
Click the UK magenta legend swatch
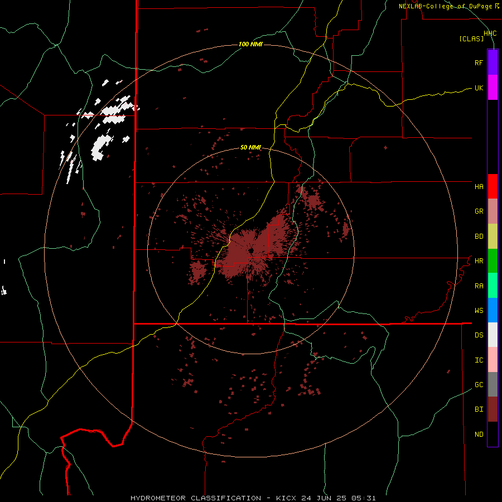493,88
